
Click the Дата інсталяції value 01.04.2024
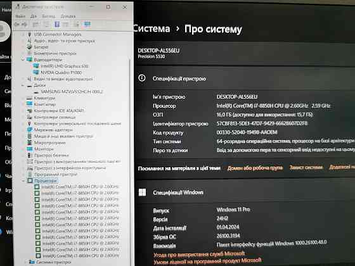(228, 227)
